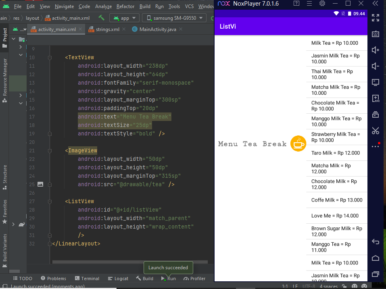Open the Problems tool window
This screenshot has width=386, height=289.
[53, 279]
